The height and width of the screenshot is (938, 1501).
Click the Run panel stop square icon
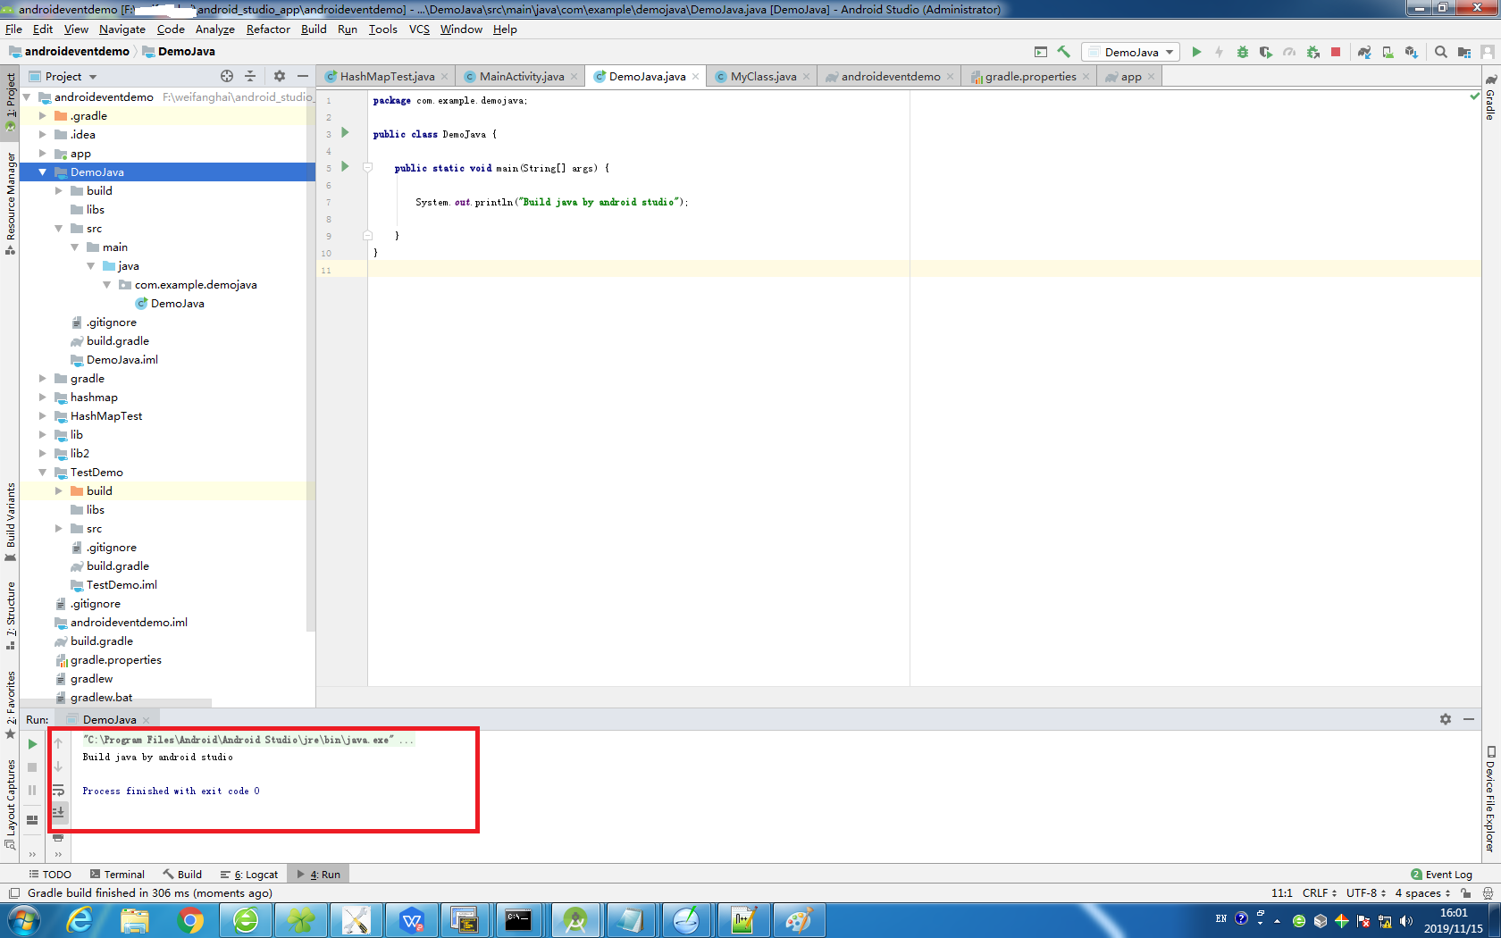pos(32,767)
